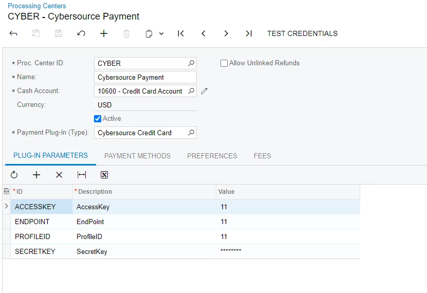Click the grid notes/files header icon
Viewport: 427px width, 293px height.
[x=7, y=191]
